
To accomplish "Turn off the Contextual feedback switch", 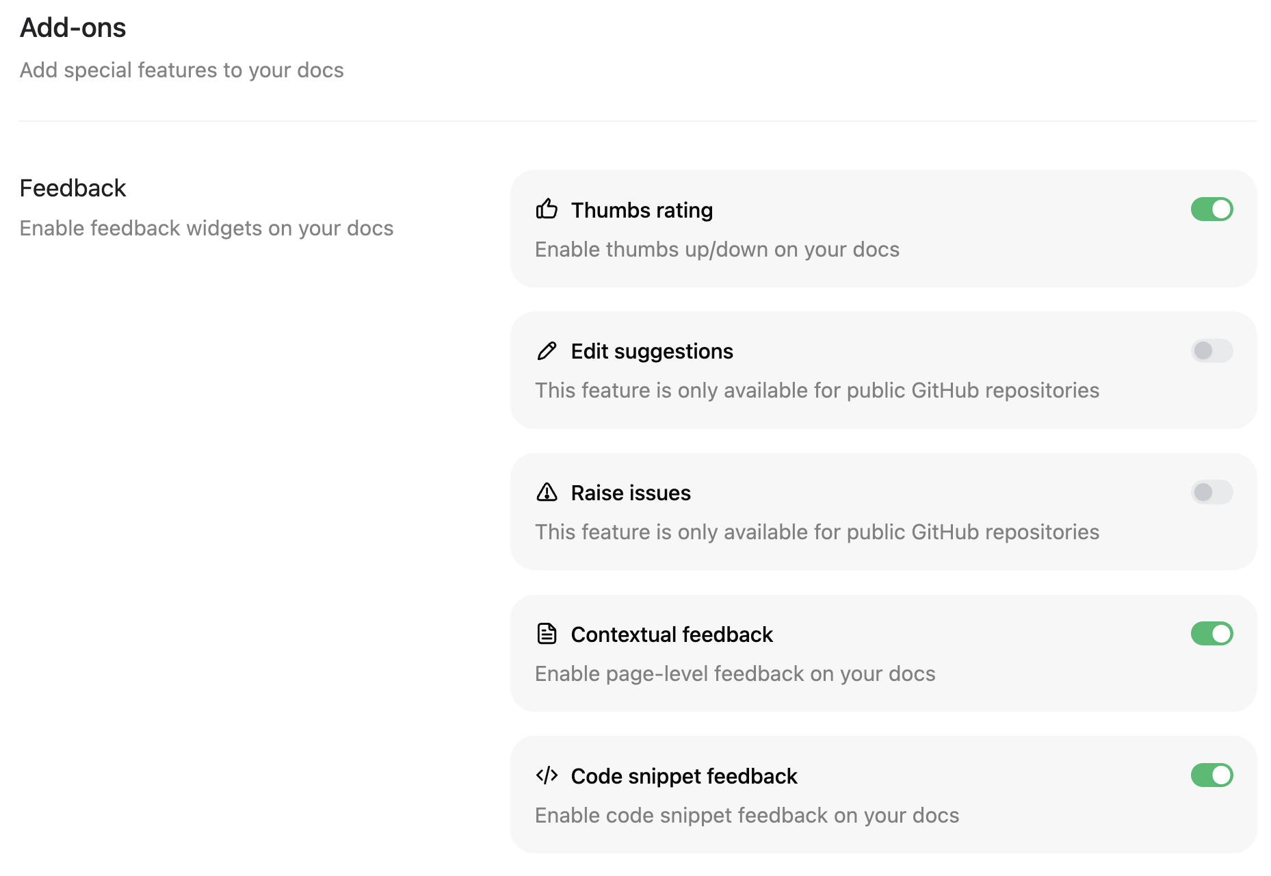I will pyautogui.click(x=1211, y=634).
